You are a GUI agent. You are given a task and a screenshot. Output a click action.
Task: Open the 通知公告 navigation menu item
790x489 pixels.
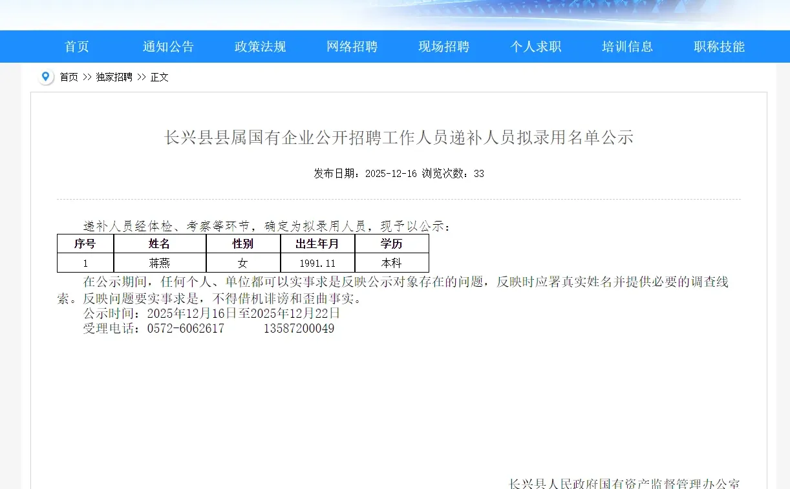tap(168, 46)
